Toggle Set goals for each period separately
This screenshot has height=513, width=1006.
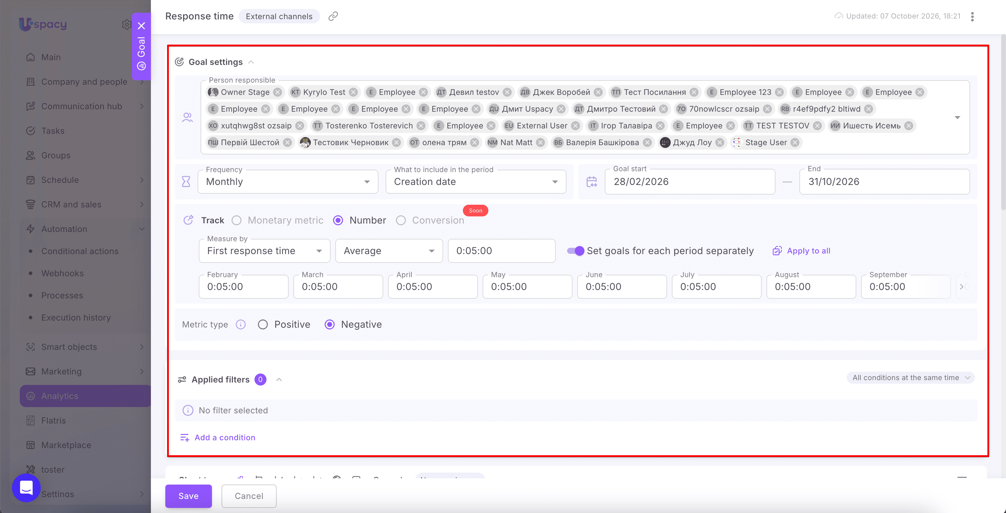575,251
